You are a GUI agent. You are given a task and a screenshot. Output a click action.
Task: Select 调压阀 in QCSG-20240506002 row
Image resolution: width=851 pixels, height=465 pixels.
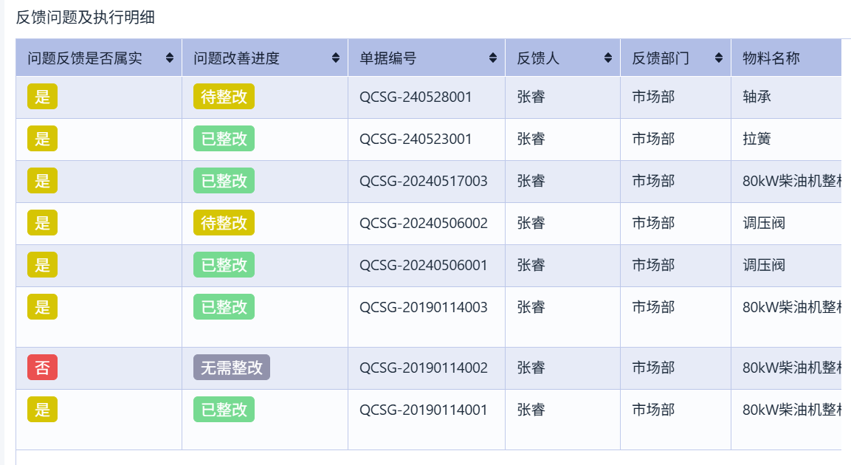[x=763, y=223]
